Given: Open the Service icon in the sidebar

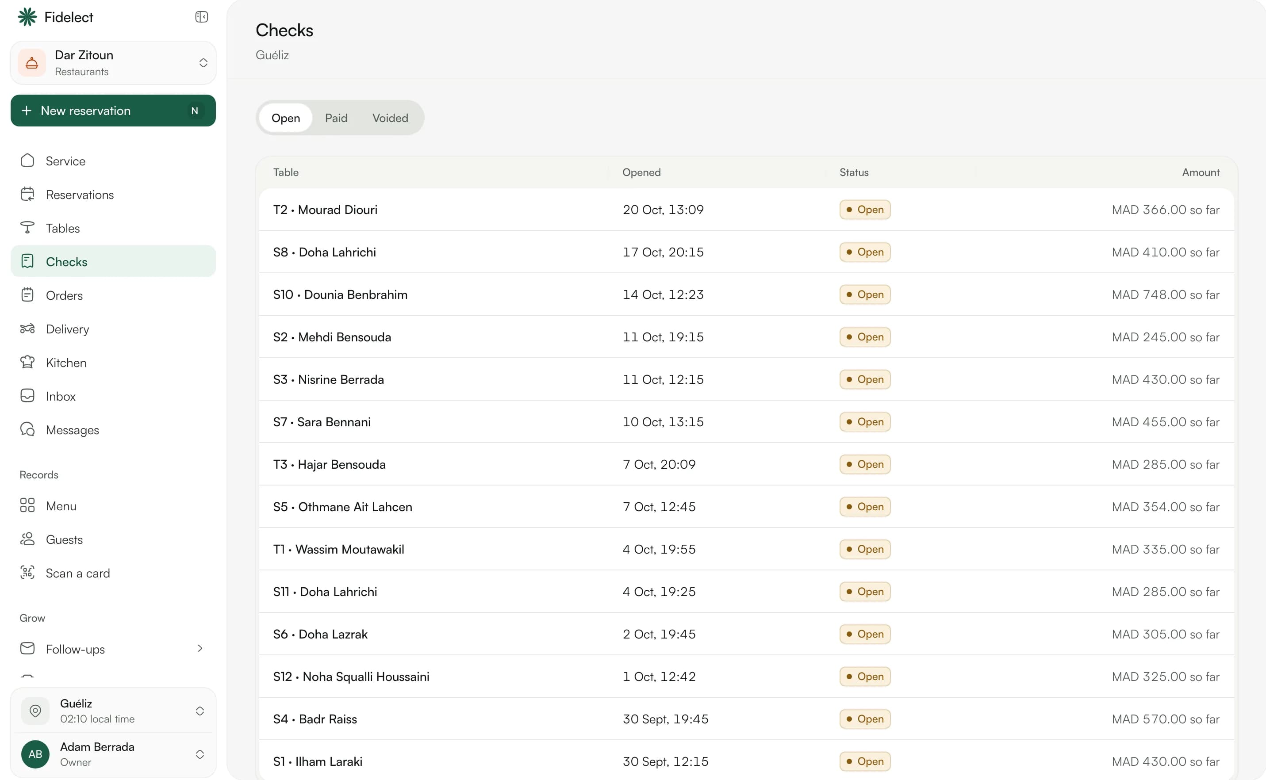Looking at the screenshot, I should (x=27, y=161).
